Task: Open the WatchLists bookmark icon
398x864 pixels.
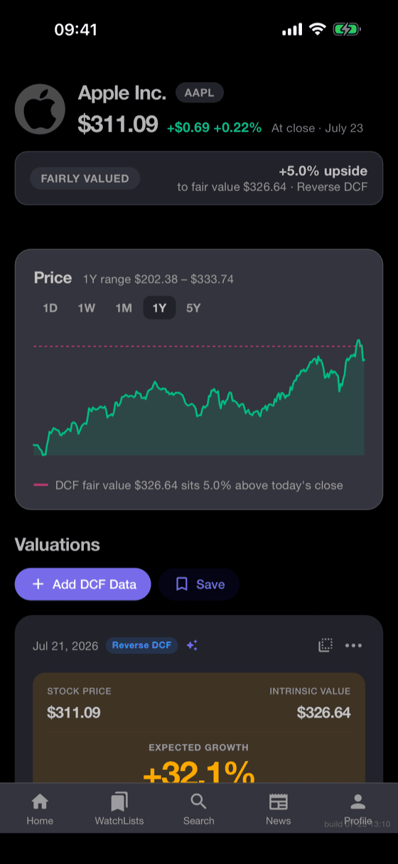Action: click(x=119, y=802)
